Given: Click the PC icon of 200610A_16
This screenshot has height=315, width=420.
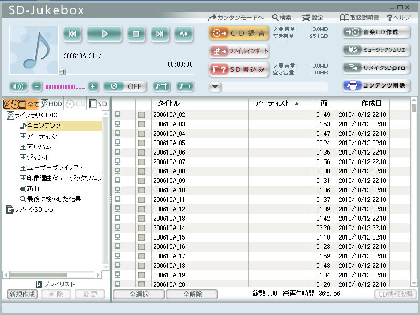Looking at the screenshot, I should (x=118, y=246).
